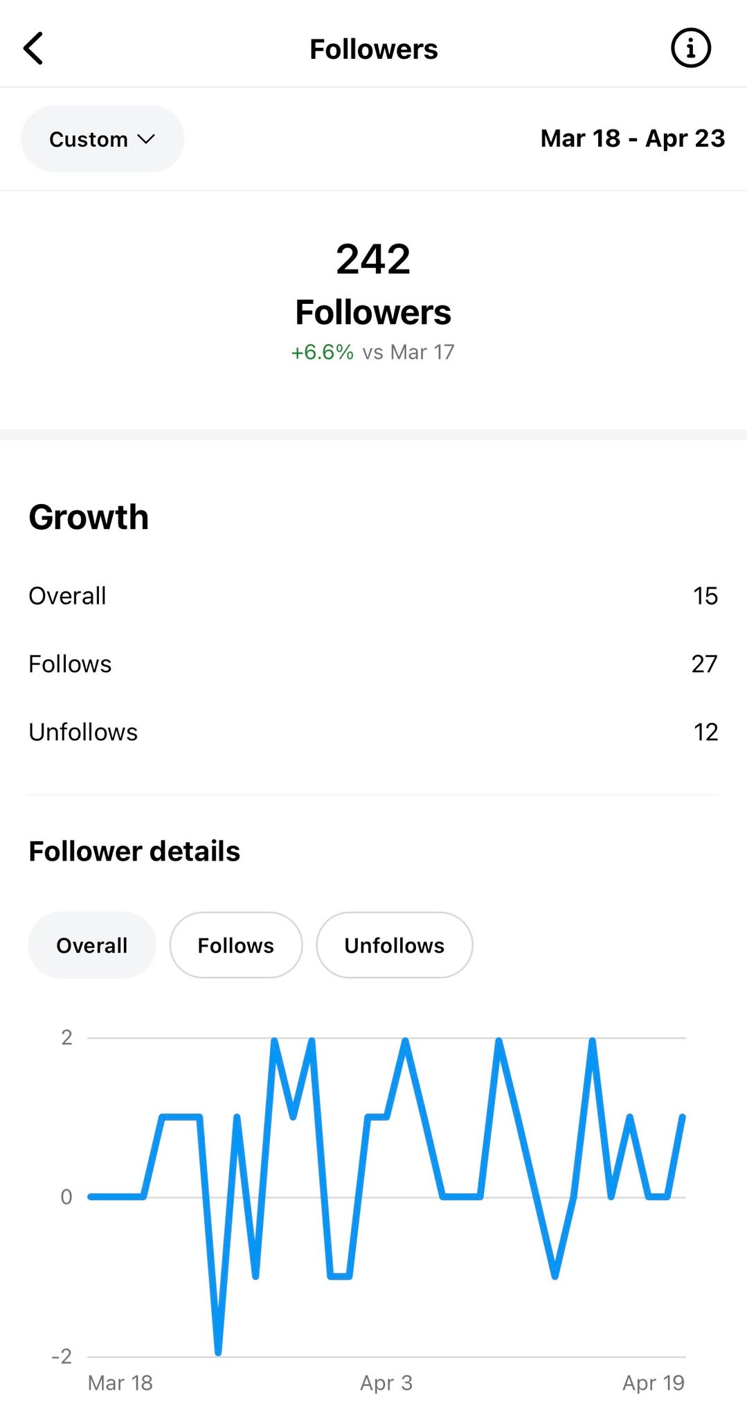Click the chevron beside Custom
Image resolution: width=747 pixels, height=1418 pixels.
pos(146,139)
